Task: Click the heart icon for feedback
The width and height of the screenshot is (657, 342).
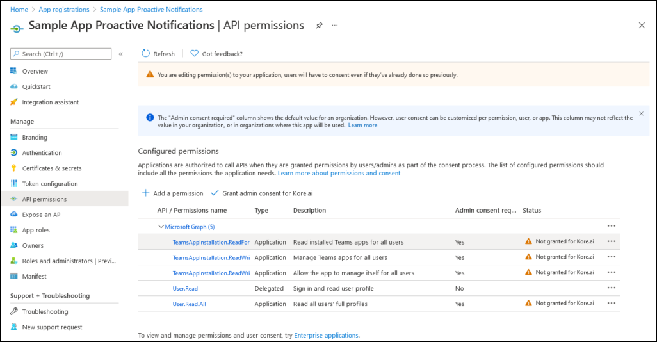Action: (x=195, y=53)
